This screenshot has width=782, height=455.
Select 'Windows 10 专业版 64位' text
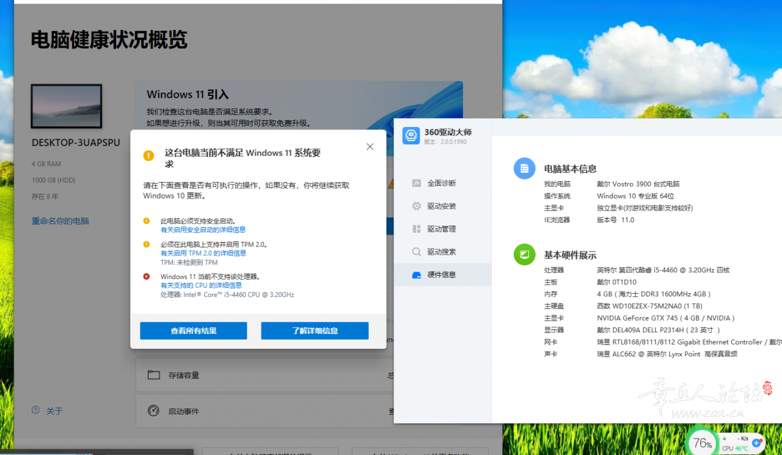(x=635, y=196)
